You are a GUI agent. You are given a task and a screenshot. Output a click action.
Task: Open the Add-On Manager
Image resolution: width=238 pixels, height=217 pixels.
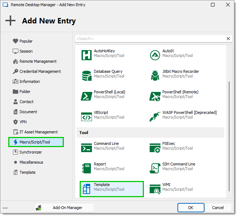(64, 207)
